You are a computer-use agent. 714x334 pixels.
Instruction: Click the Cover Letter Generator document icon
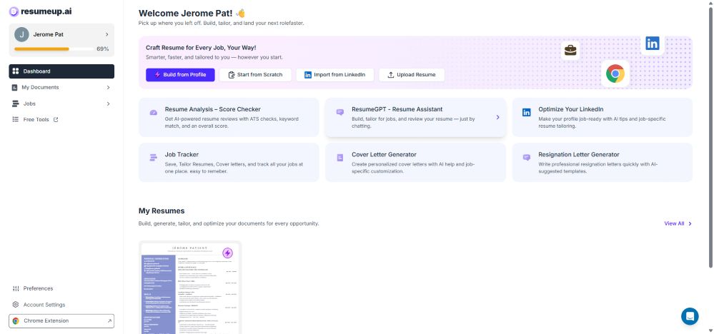point(340,158)
